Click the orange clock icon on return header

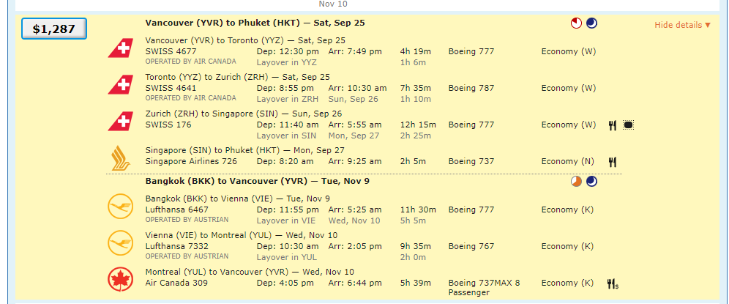[x=576, y=181]
